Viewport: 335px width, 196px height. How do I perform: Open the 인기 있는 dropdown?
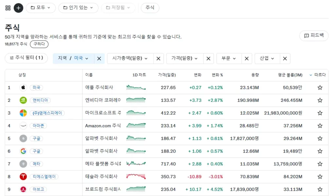pyautogui.click(x=78, y=8)
